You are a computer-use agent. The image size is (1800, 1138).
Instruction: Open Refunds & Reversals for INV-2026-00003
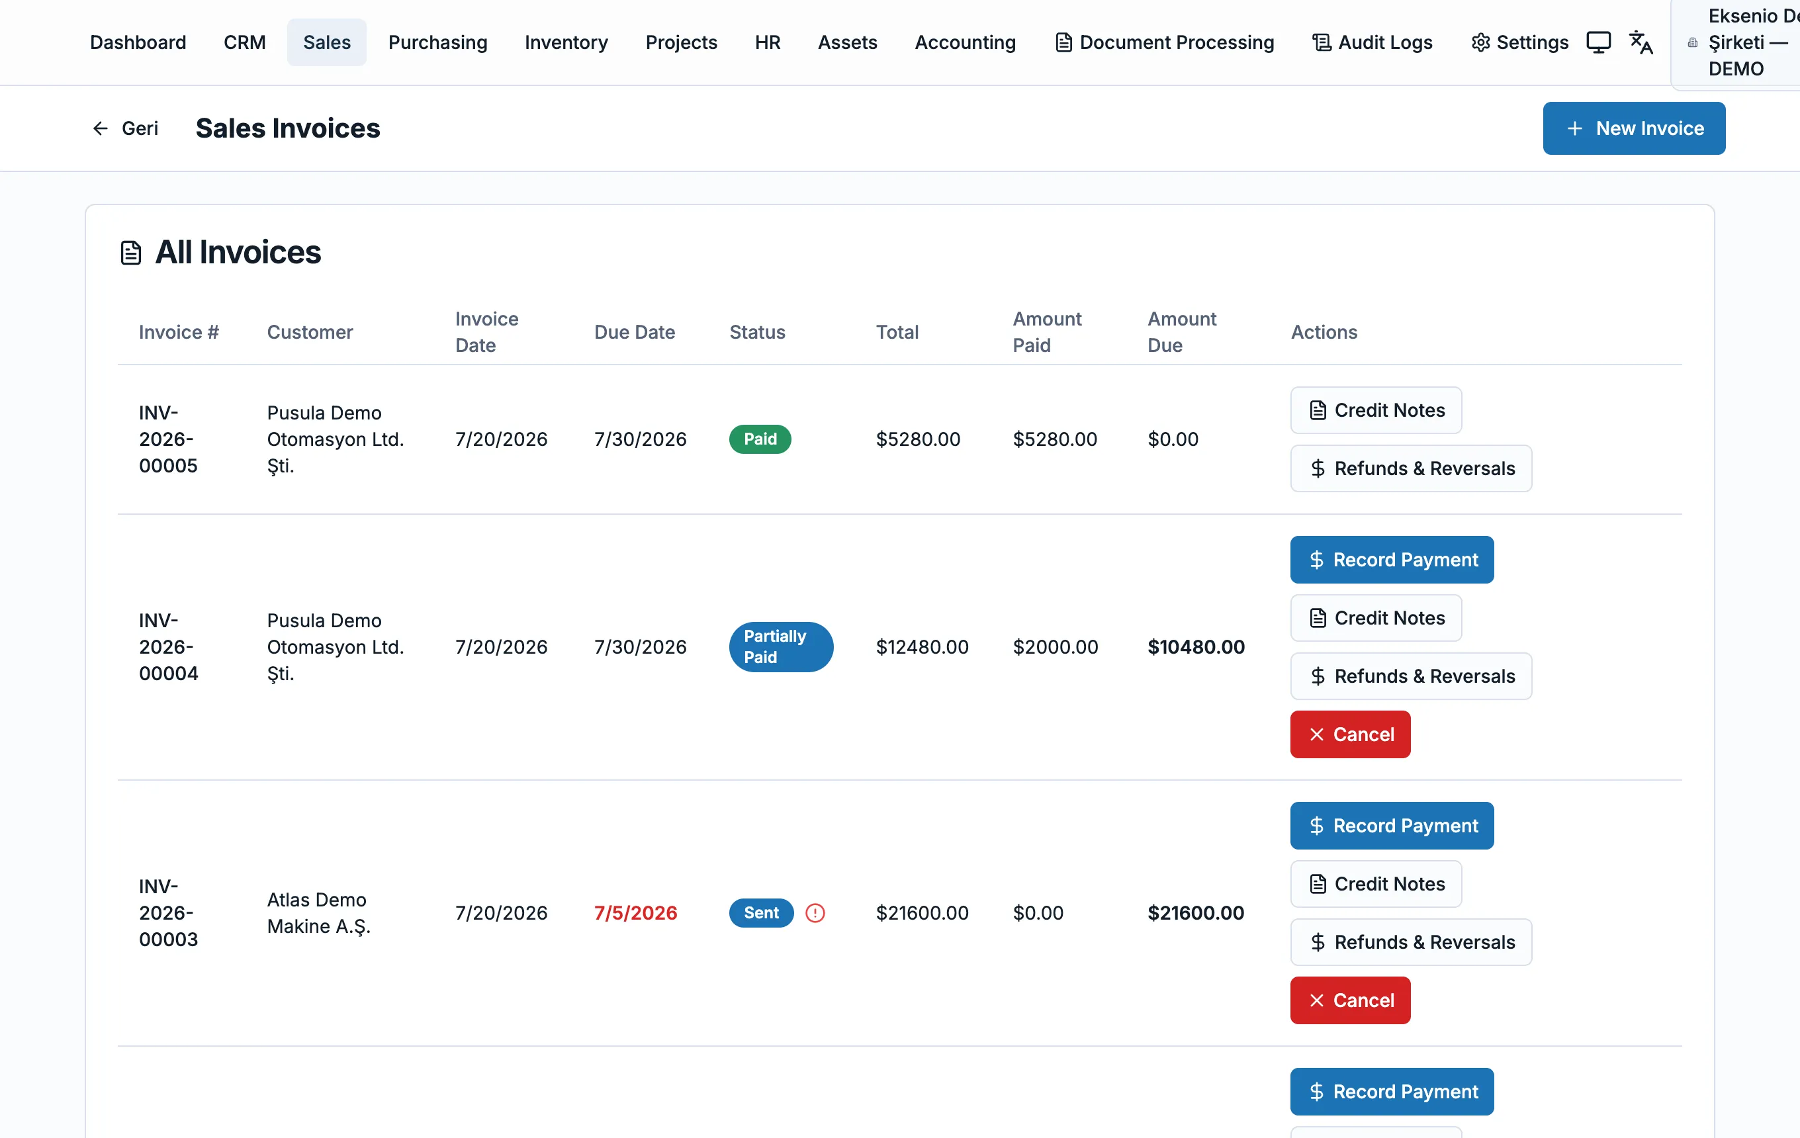pos(1412,942)
